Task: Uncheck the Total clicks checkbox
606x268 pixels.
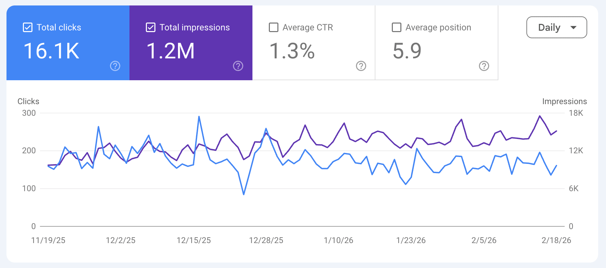Action: pos(28,27)
